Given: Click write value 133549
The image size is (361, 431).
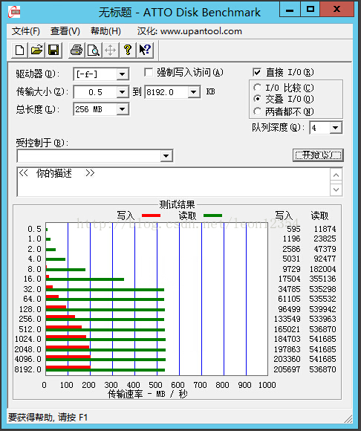Looking at the screenshot, I should click(287, 319).
